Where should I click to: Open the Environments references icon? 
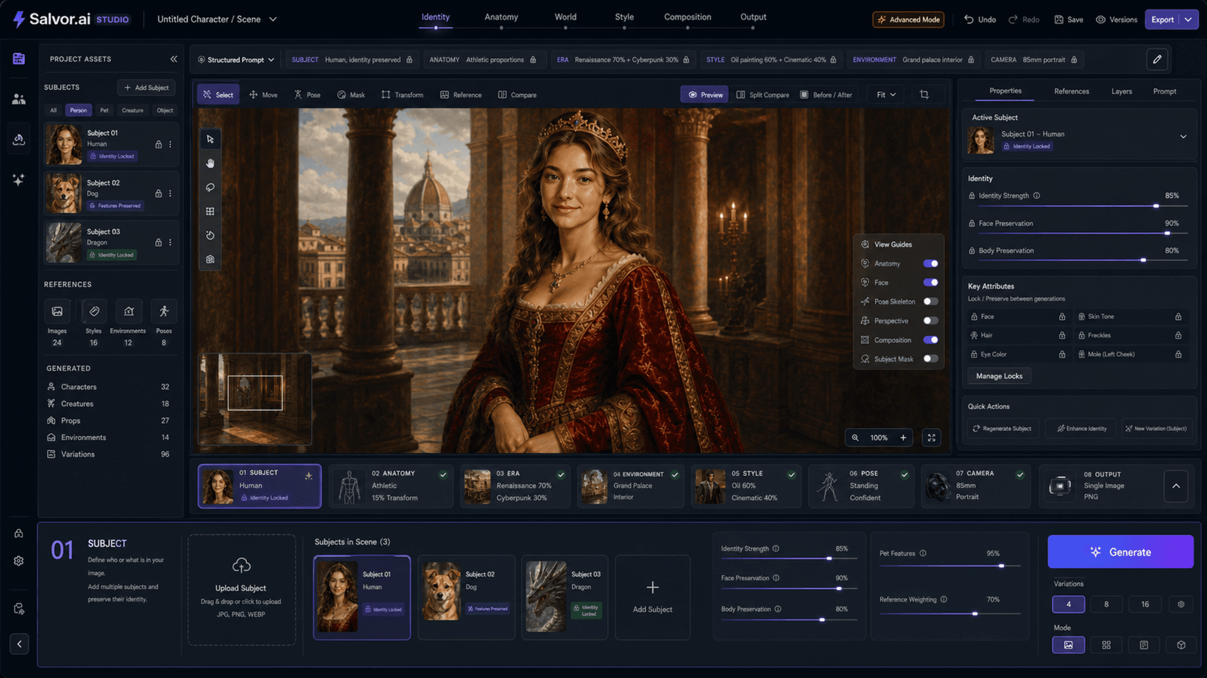click(128, 311)
